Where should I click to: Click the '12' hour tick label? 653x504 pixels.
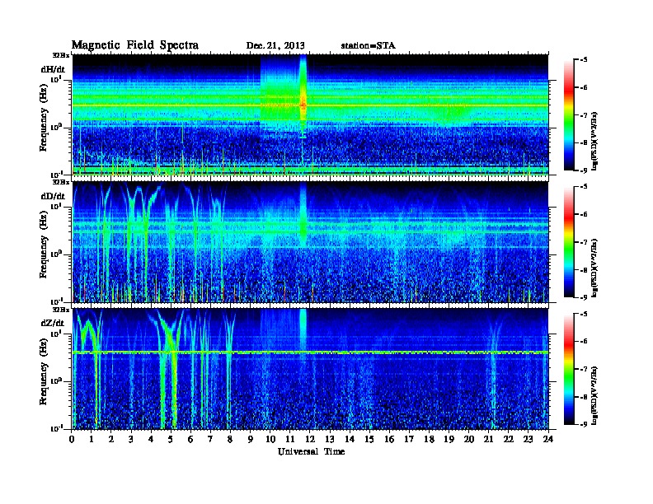[x=310, y=439]
